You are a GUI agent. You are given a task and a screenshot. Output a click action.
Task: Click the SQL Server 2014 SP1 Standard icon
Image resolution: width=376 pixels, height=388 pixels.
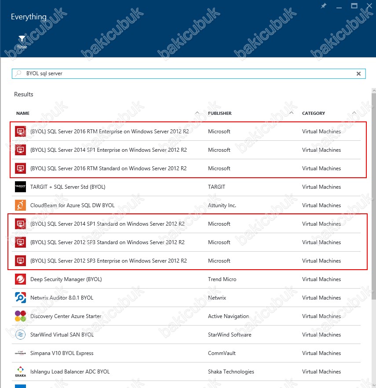pos(20,224)
